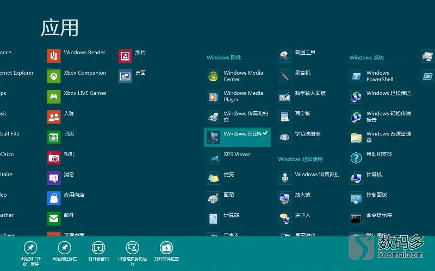The image size is (435, 271).
Task: Open the 照片 photos app
Action: pyautogui.click(x=132, y=56)
